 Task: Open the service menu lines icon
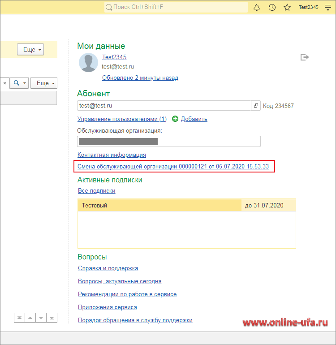pyautogui.click(x=328, y=8)
